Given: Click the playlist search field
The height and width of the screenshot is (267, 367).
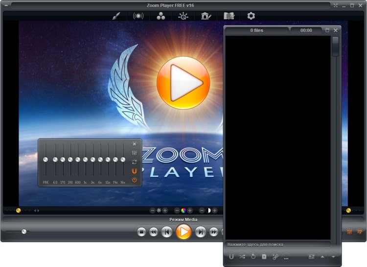Looking at the screenshot, I should [278, 244].
